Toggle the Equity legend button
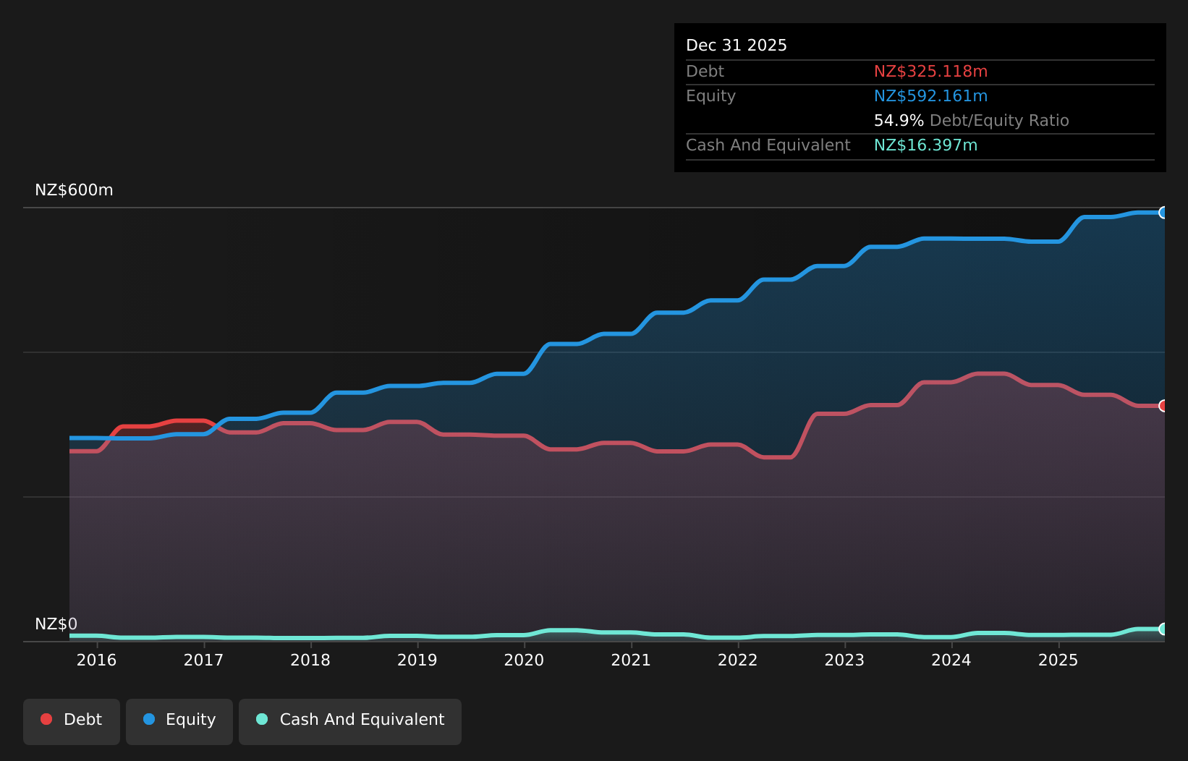The image size is (1188, 761). 179,721
